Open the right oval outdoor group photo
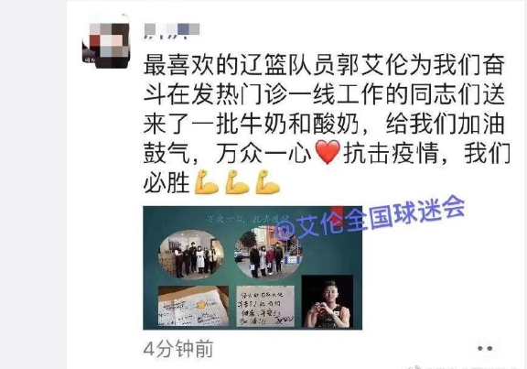Image resolution: width=527 pixels, height=369 pixels. pos(268,254)
